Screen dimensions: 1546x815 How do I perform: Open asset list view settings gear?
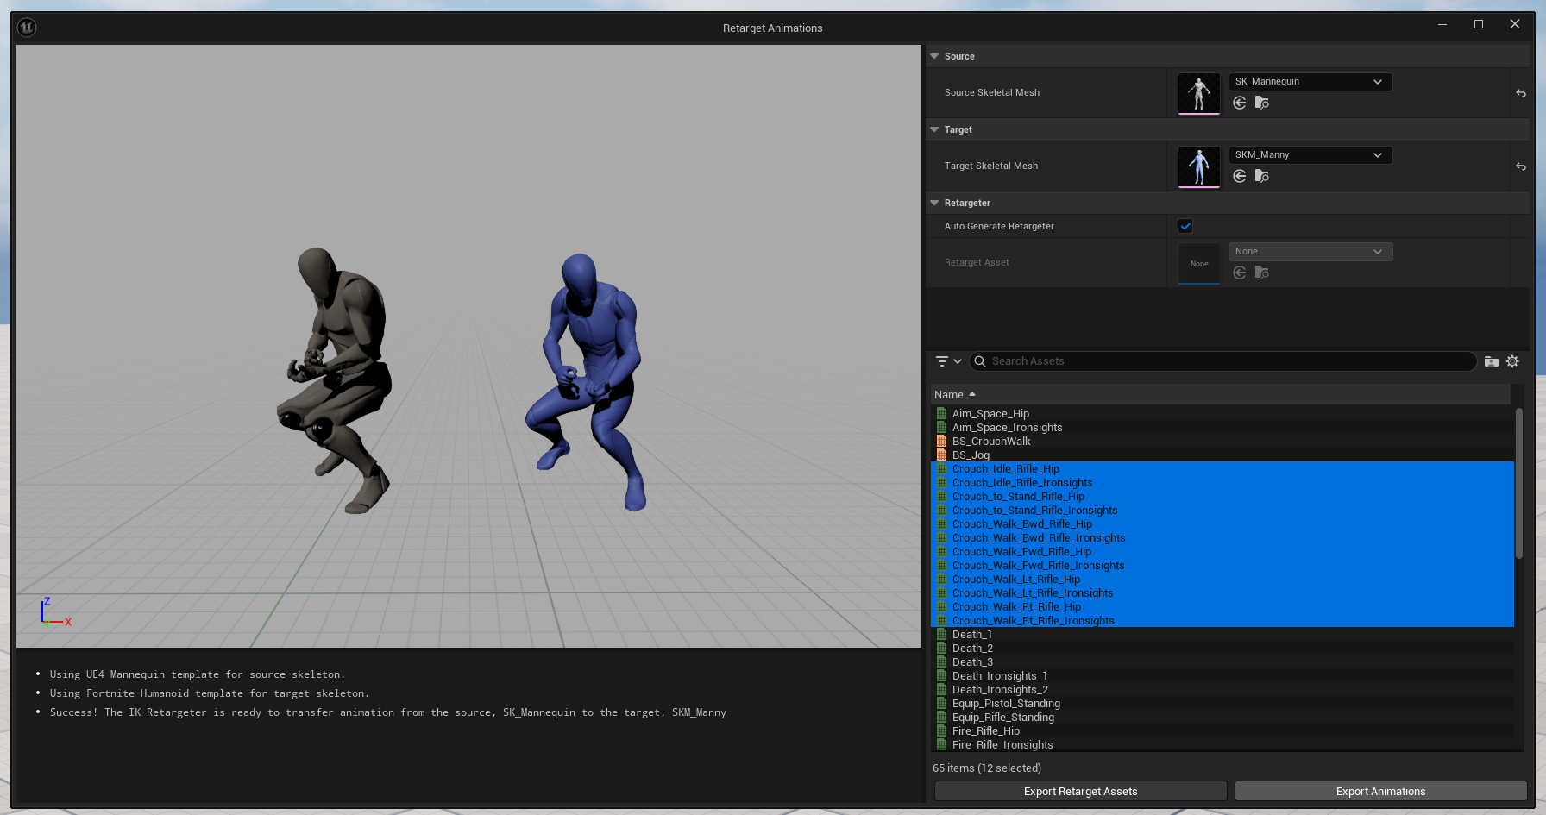coord(1512,361)
